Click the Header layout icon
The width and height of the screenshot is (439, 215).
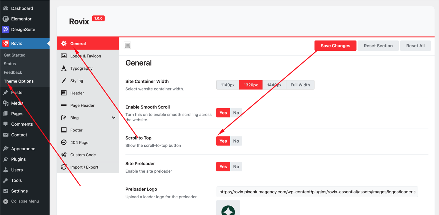coord(64,93)
